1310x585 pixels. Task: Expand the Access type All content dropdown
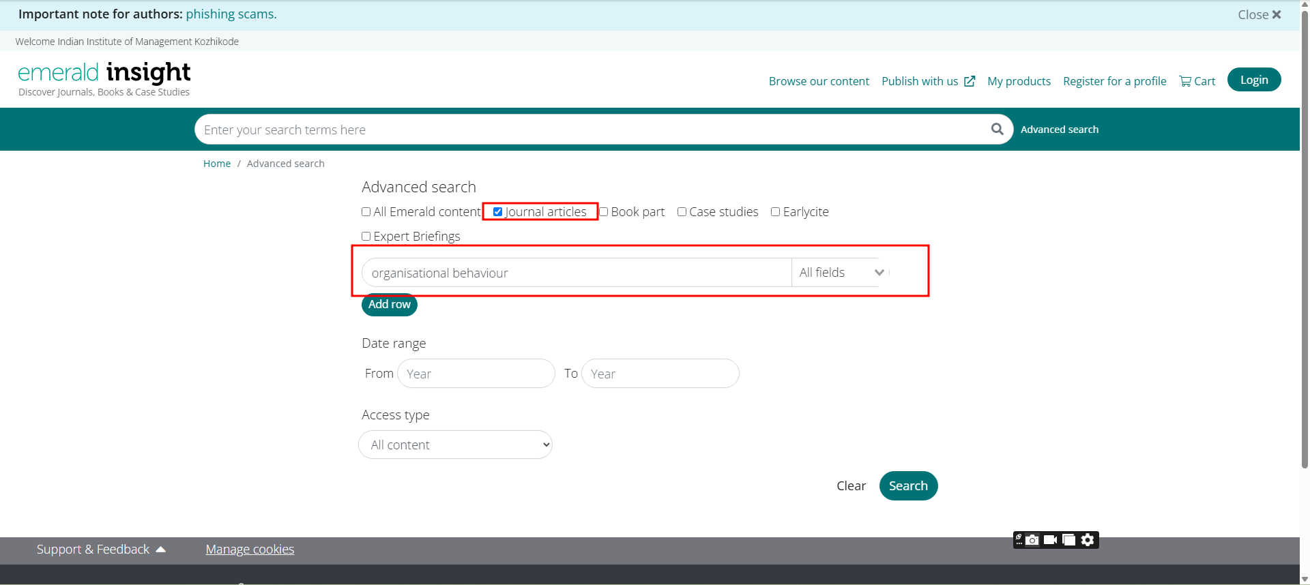[x=455, y=445]
